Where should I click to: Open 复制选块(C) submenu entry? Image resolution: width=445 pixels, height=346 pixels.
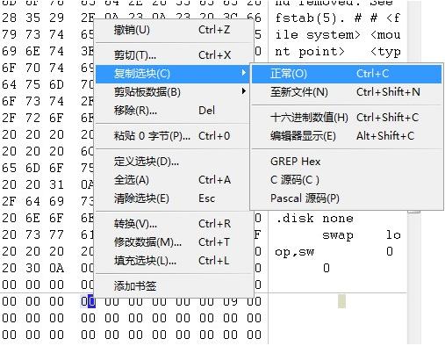[x=173, y=74]
